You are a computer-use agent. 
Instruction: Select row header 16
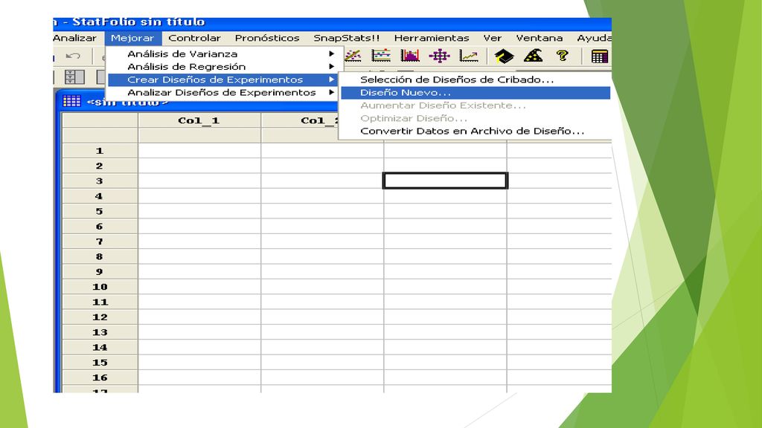[100, 377]
